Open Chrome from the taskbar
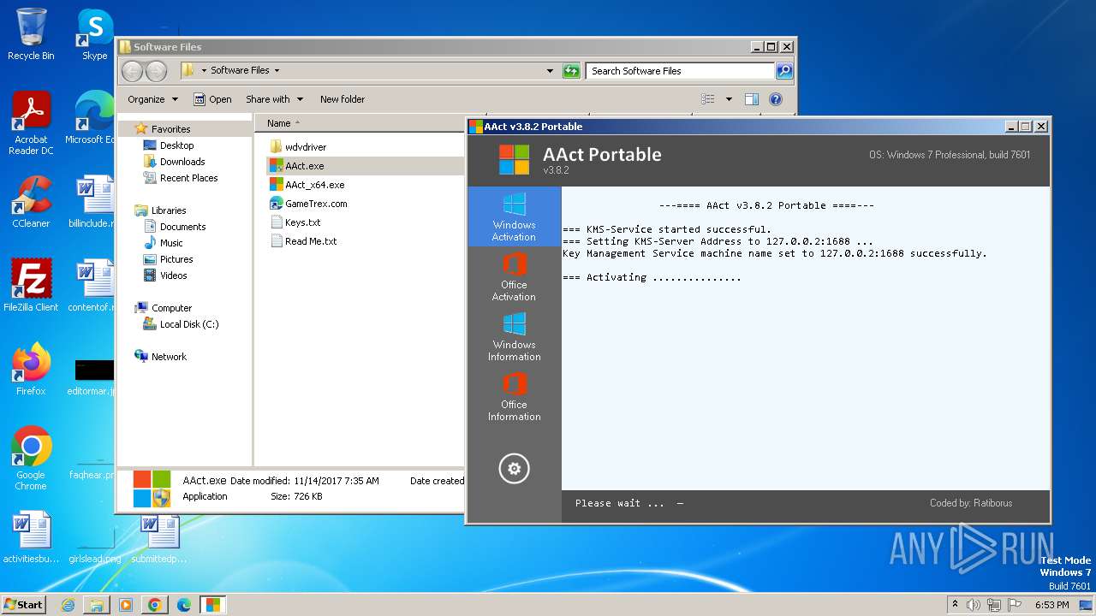Screen dimensions: 1096x616 [155, 605]
